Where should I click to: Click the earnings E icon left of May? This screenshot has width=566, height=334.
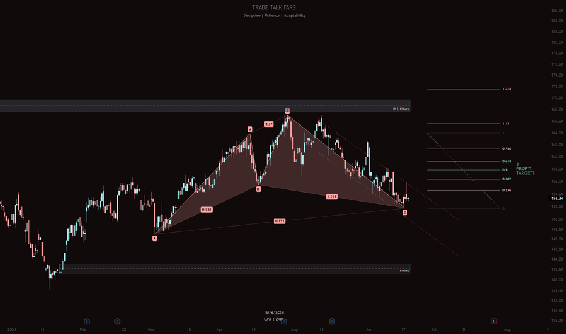click(x=284, y=321)
